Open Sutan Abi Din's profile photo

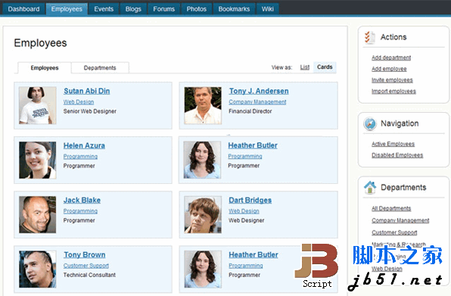(x=38, y=105)
